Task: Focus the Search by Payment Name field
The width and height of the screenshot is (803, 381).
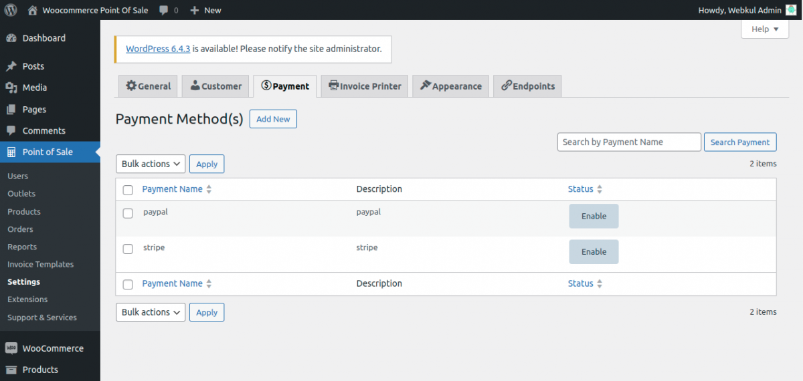Action: [629, 142]
